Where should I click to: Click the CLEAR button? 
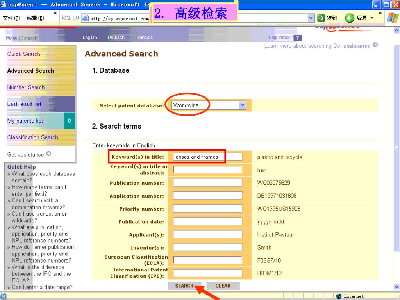click(223, 286)
